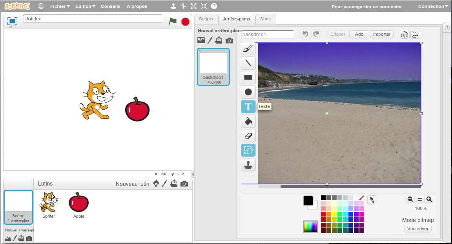Click the Vectoriser button
The height and width of the screenshot is (244, 452).
[418, 229]
